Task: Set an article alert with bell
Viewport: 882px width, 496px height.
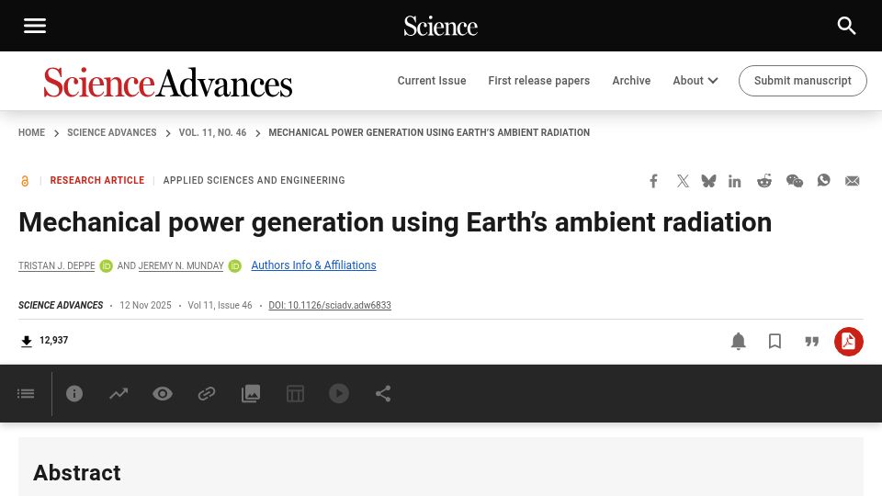Action: [x=738, y=342]
